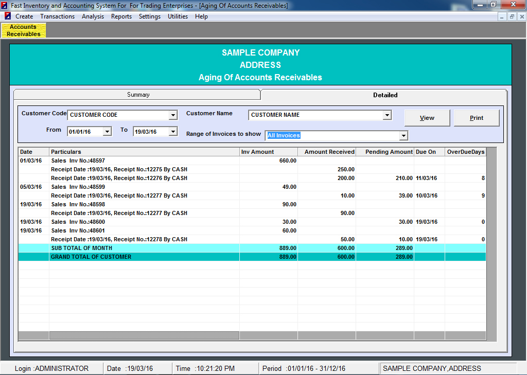Select the Detailed tab
This screenshot has height=375, width=527.
coord(385,95)
